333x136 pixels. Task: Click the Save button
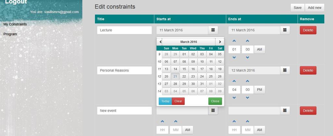pyautogui.click(x=298, y=7)
